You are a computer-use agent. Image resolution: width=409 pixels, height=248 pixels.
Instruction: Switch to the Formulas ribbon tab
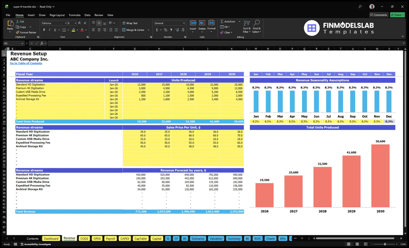(x=75, y=15)
